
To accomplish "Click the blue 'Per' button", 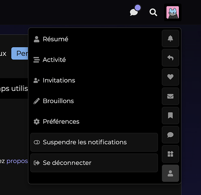I will pyautogui.click(x=20, y=53).
